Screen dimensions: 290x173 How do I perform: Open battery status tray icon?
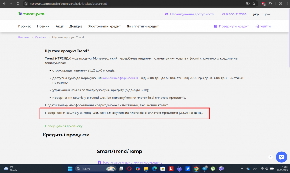pyautogui.click(x=272, y=168)
